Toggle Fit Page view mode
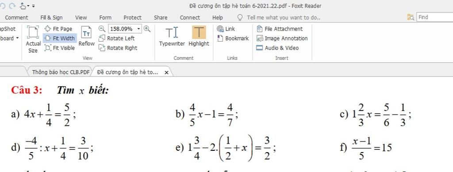Screen dimensions: 453x172 [x=59, y=29]
